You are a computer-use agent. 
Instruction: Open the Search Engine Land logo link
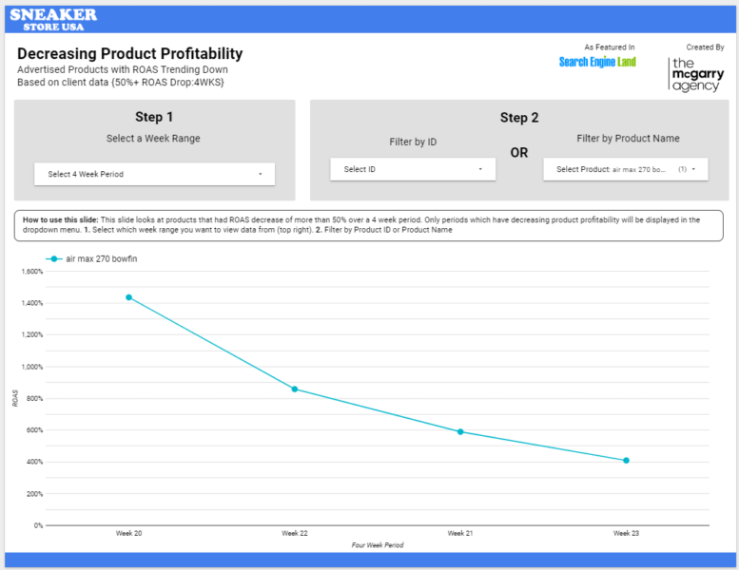point(597,63)
